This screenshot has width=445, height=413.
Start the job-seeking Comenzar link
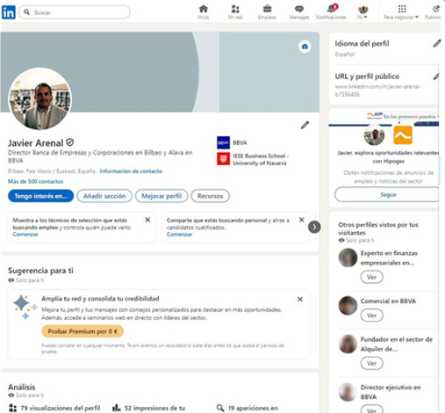click(x=25, y=235)
